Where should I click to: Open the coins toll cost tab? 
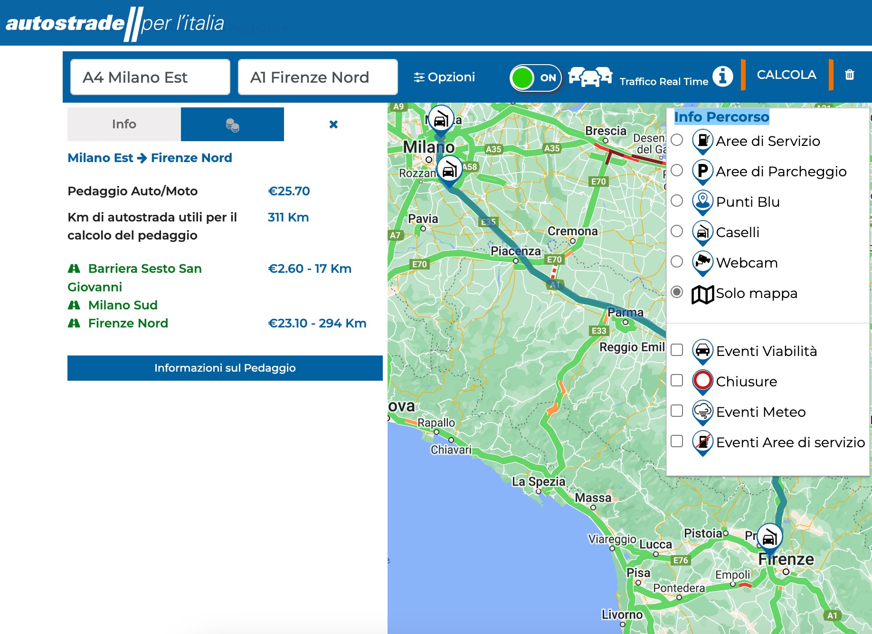point(232,125)
